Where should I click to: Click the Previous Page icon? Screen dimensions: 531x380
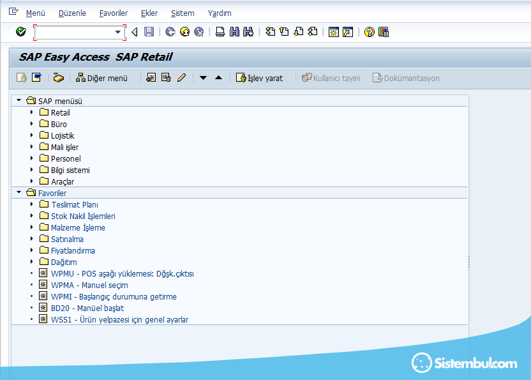tap(284, 32)
